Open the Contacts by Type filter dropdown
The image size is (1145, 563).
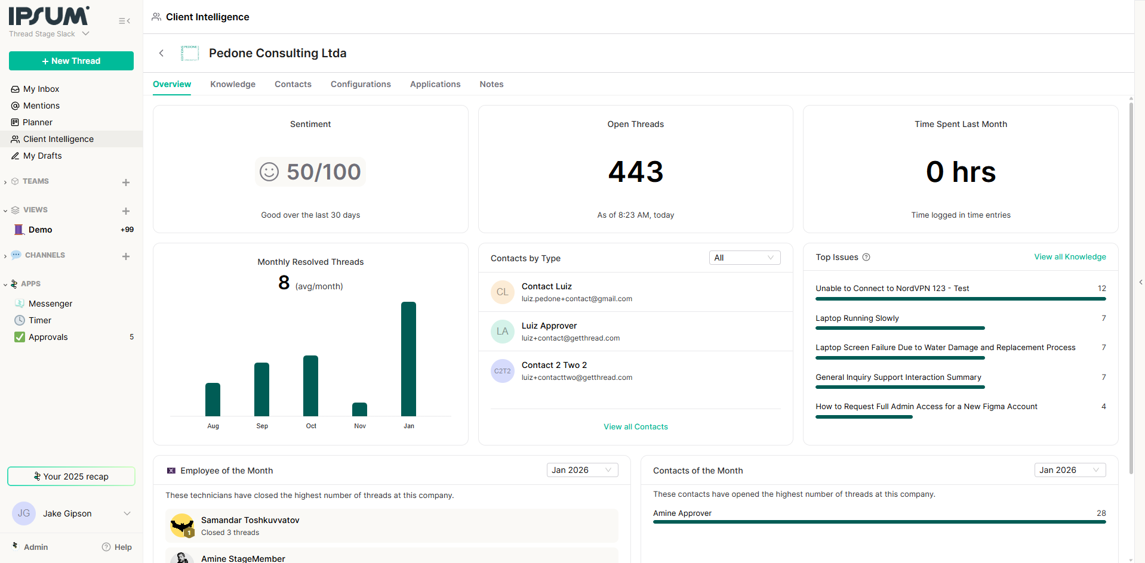pyautogui.click(x=744, y=258)
